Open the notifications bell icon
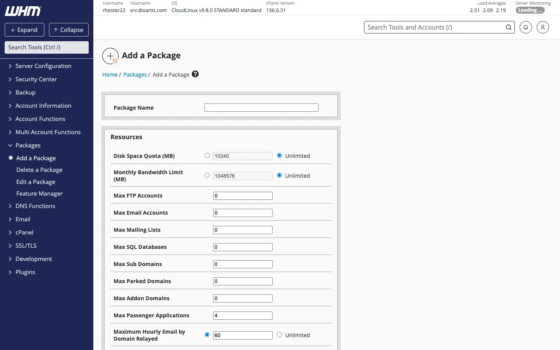 [526, 27]
